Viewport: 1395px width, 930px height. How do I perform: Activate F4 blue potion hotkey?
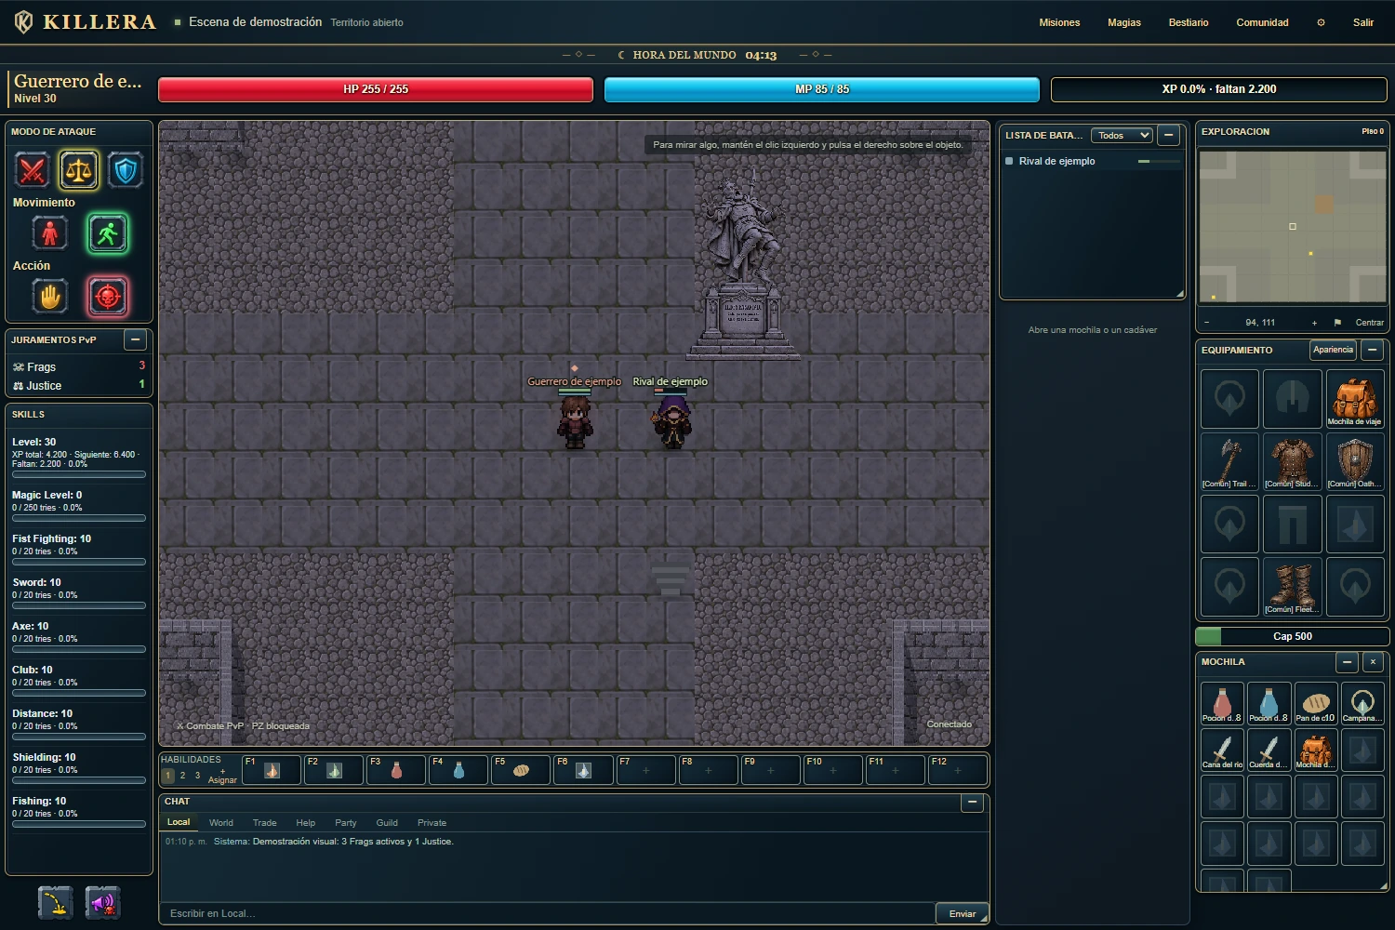click(x=458, y=770)
